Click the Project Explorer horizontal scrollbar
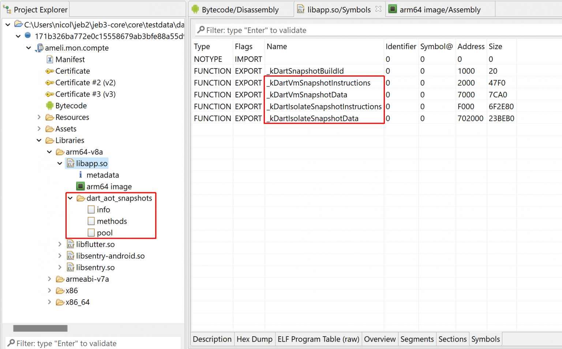 point(40,328)
